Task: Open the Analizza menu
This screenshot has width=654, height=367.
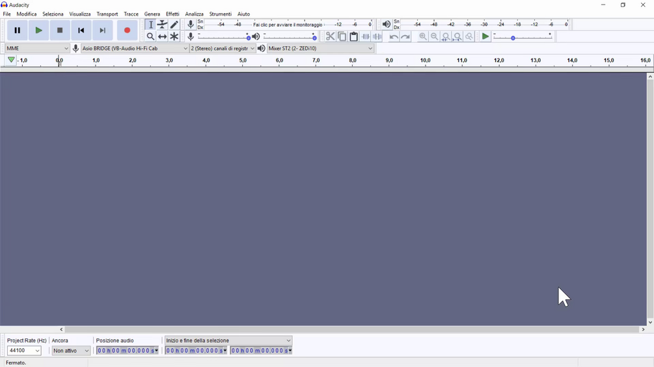Action: (x=194, y=14)
